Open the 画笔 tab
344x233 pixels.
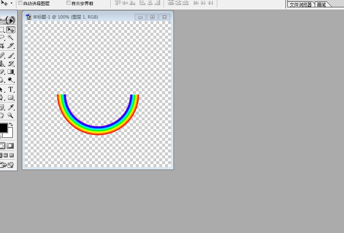(x=322, y=5)
